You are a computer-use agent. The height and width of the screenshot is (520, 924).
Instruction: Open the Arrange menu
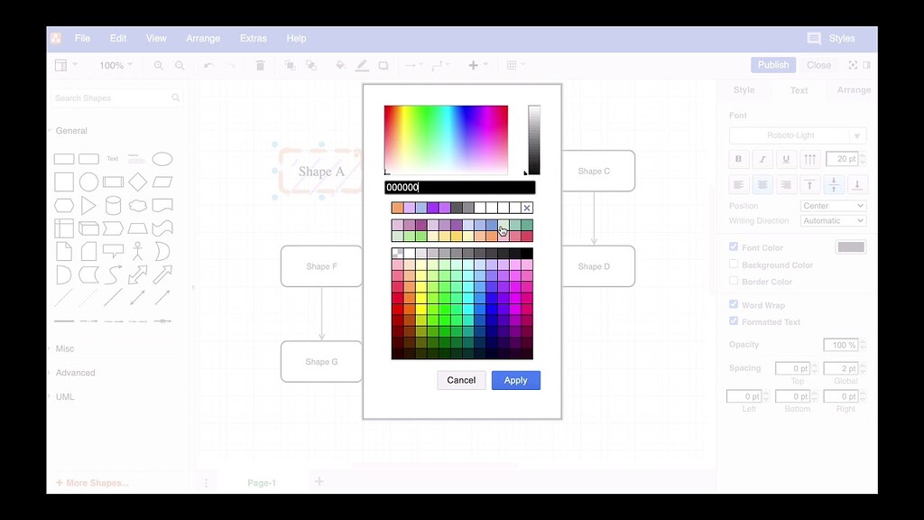203,38
